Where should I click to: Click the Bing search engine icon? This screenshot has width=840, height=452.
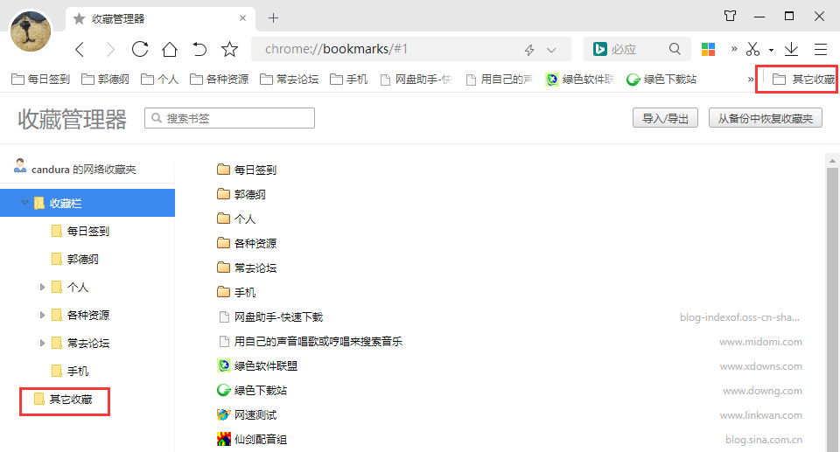[599, 49]
